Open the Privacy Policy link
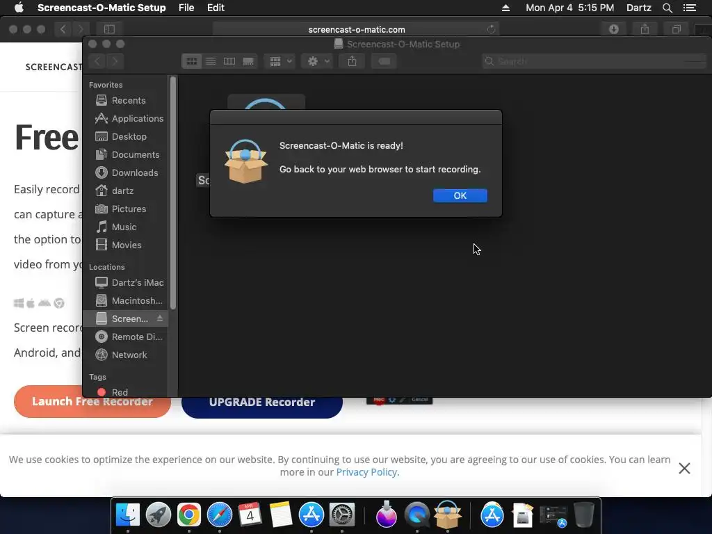 [367, 472]
